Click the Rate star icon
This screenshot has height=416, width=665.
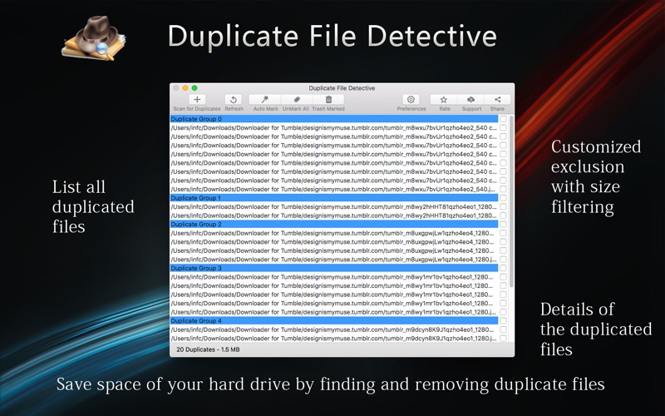click(444, 99)
